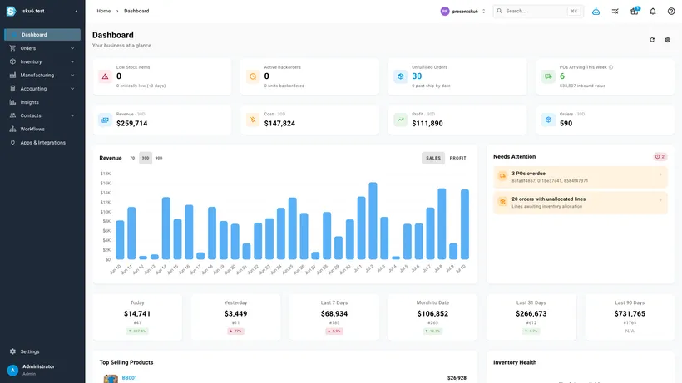
Task: Click the Orders 30D cube icon
Action: tap(548, 120)
